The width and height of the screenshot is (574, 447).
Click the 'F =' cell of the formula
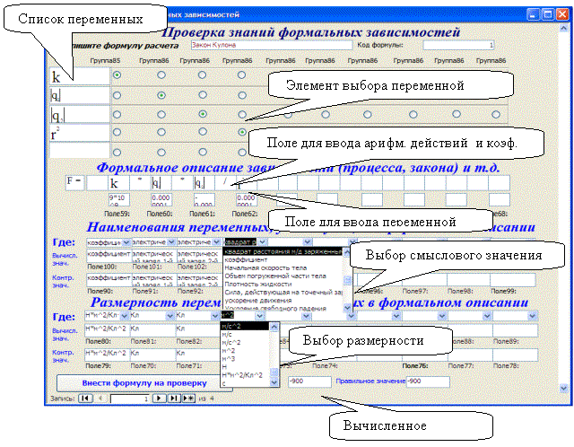point(75,182)
